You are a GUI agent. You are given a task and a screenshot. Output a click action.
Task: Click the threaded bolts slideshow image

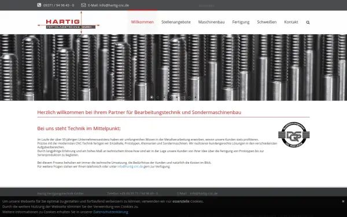(x=173, y=67)
